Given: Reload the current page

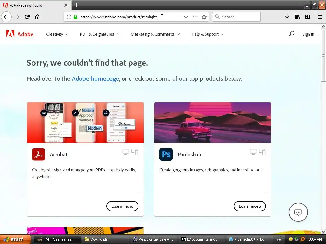Looking at the screenshot, I should pos(27,17).
